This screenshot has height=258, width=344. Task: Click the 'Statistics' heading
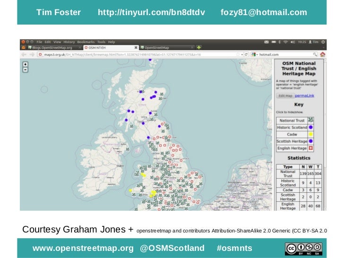tap(299, 158)
